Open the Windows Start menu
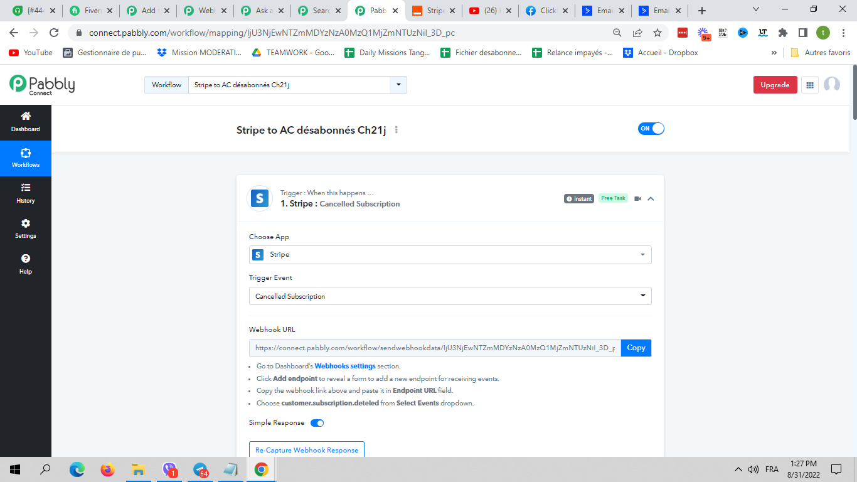 tap(15, 469)
